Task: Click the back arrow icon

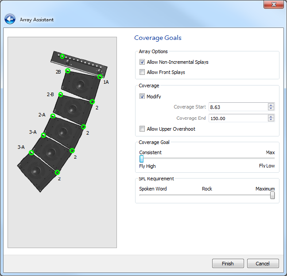Action: 10,19
